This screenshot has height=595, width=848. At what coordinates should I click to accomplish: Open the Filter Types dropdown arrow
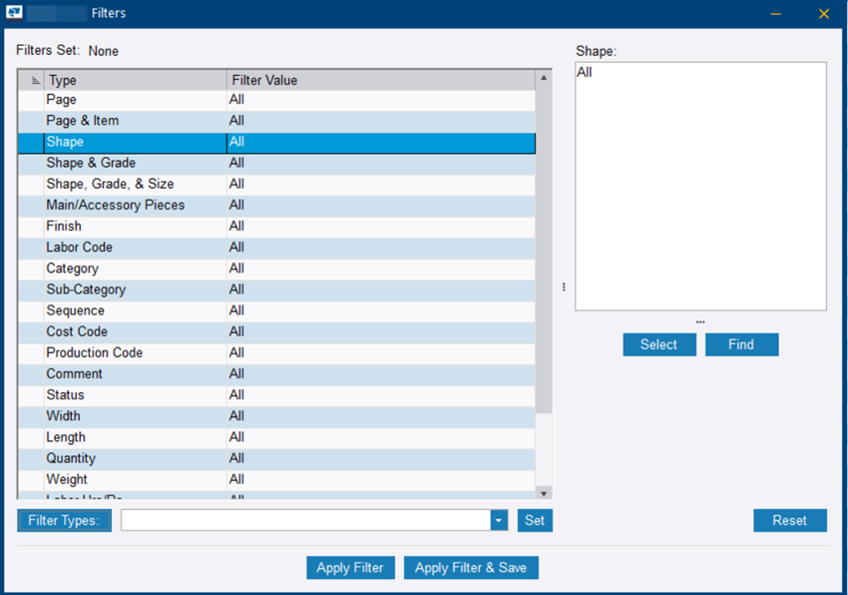point(499,520)
